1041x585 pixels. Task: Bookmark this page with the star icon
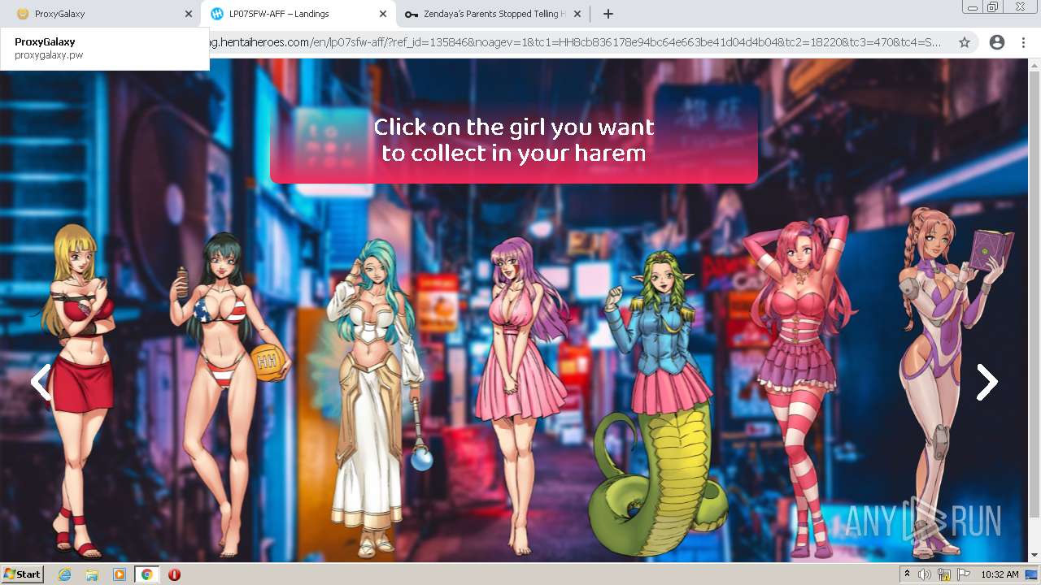(965, 42)
